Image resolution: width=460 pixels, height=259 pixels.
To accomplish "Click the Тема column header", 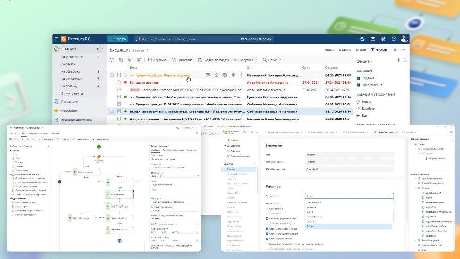I will coord(133,68).
